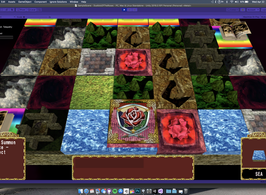Toggle the grid snapping icon beside Local
Screen dimensions: 266x195
39,10
